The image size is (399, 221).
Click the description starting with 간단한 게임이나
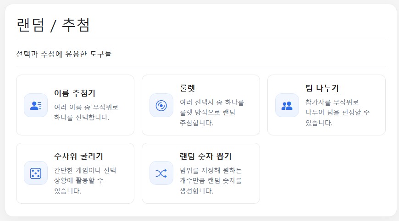click(85, 180)
